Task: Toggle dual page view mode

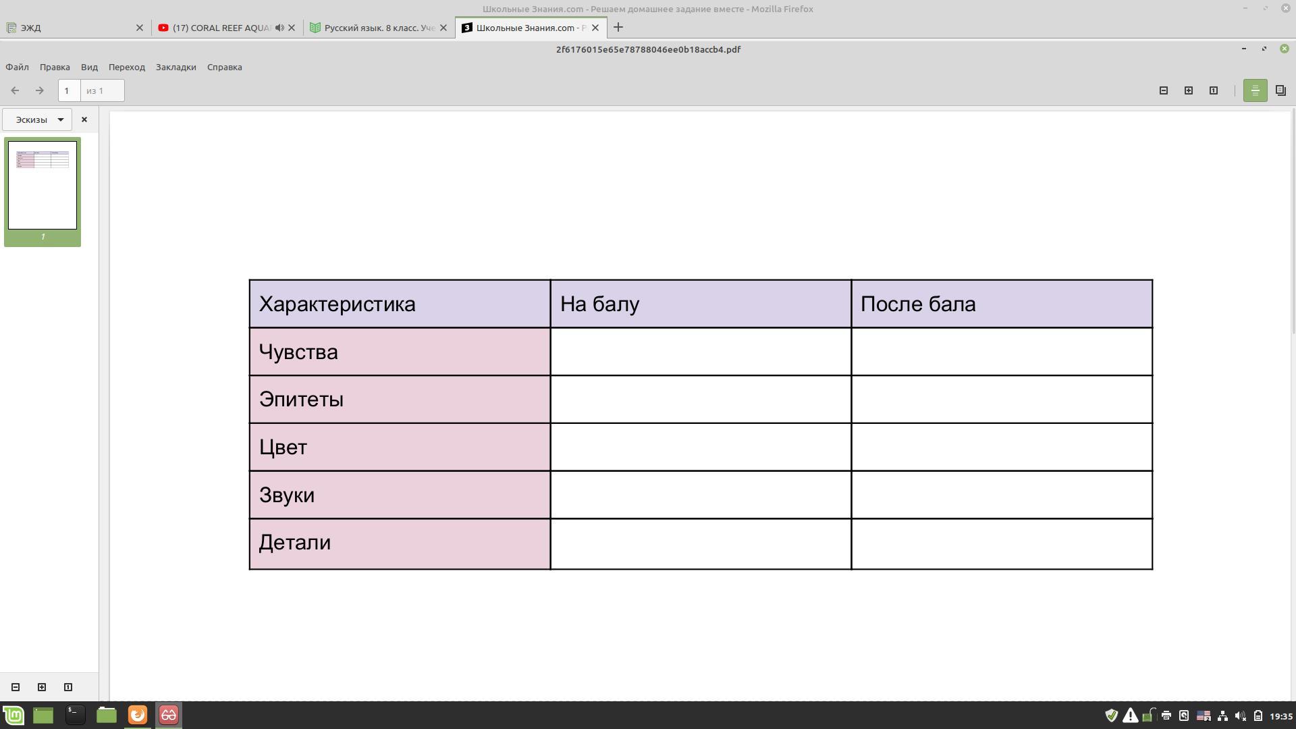Action: [x=1280, y=90]
